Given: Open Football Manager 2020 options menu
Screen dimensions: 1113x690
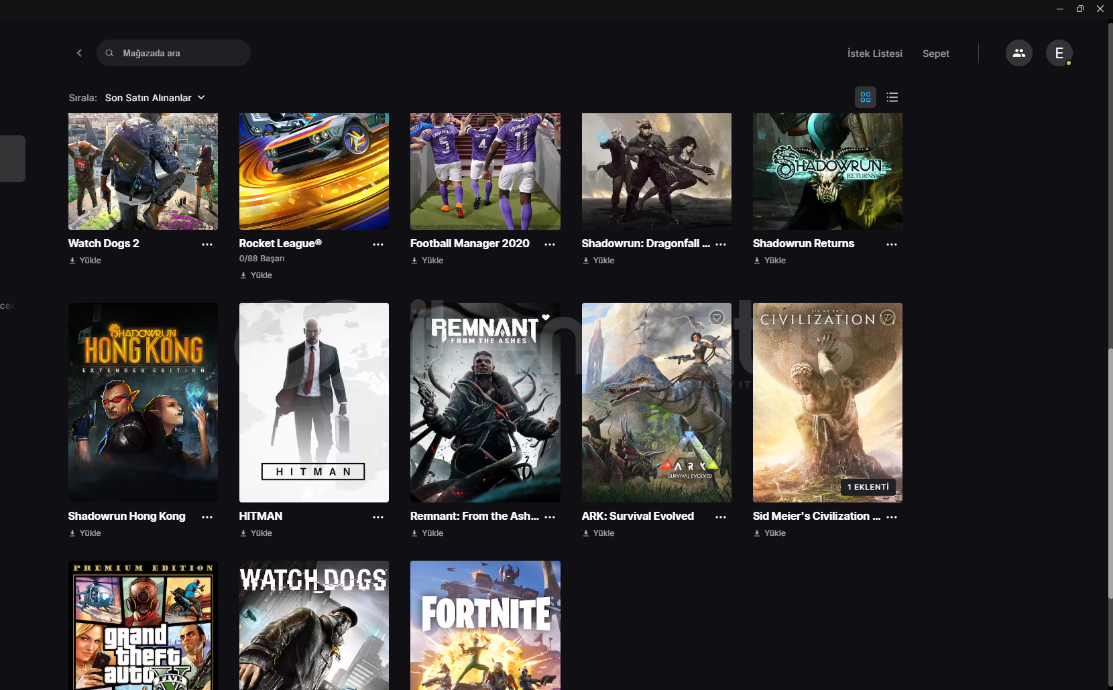Looking at the screenshot, I should click(x=550, y=245).
